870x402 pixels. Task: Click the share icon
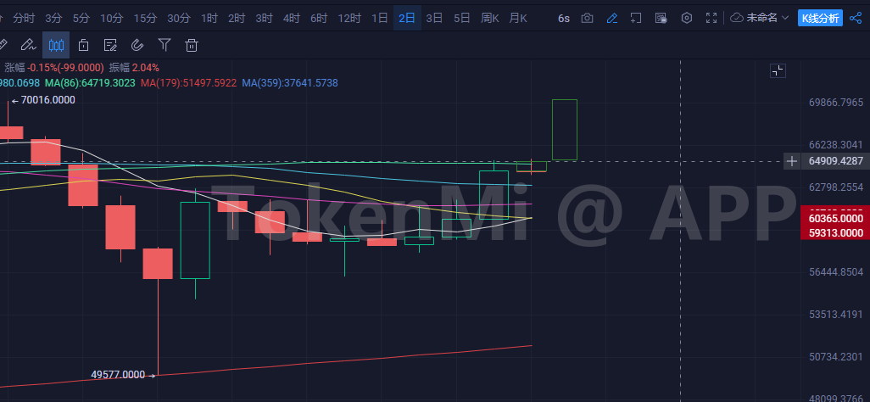(855, 18)
